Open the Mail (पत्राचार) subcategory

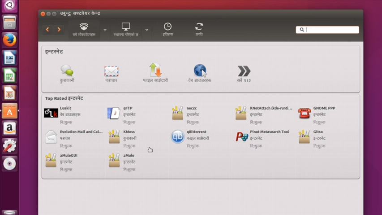(112, 74)
